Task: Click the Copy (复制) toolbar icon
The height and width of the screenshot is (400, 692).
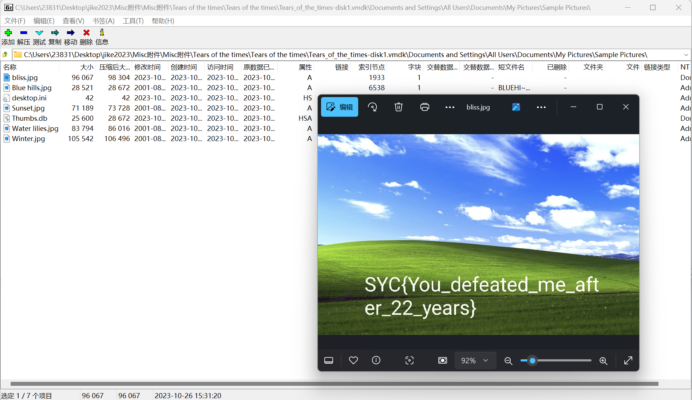Action: [55, 33]
